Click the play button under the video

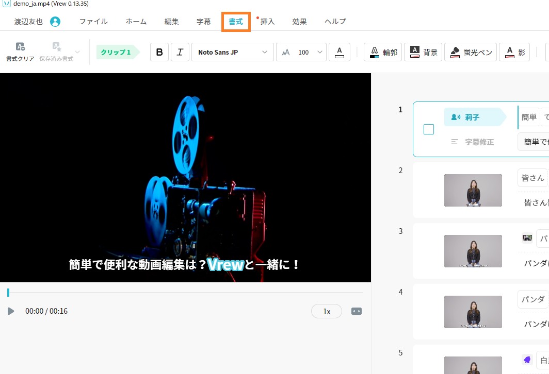point(11,311)
